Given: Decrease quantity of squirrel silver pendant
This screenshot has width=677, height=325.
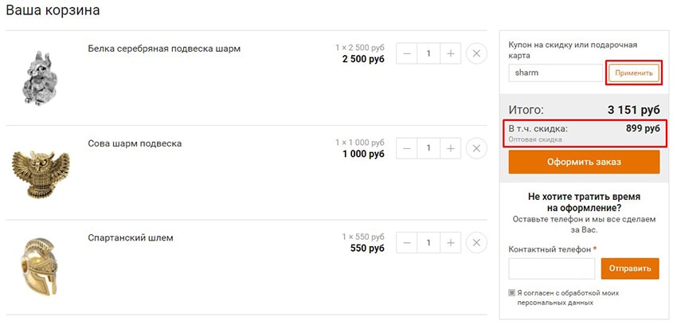Looking at the screenshot, I should pos(407,54).
